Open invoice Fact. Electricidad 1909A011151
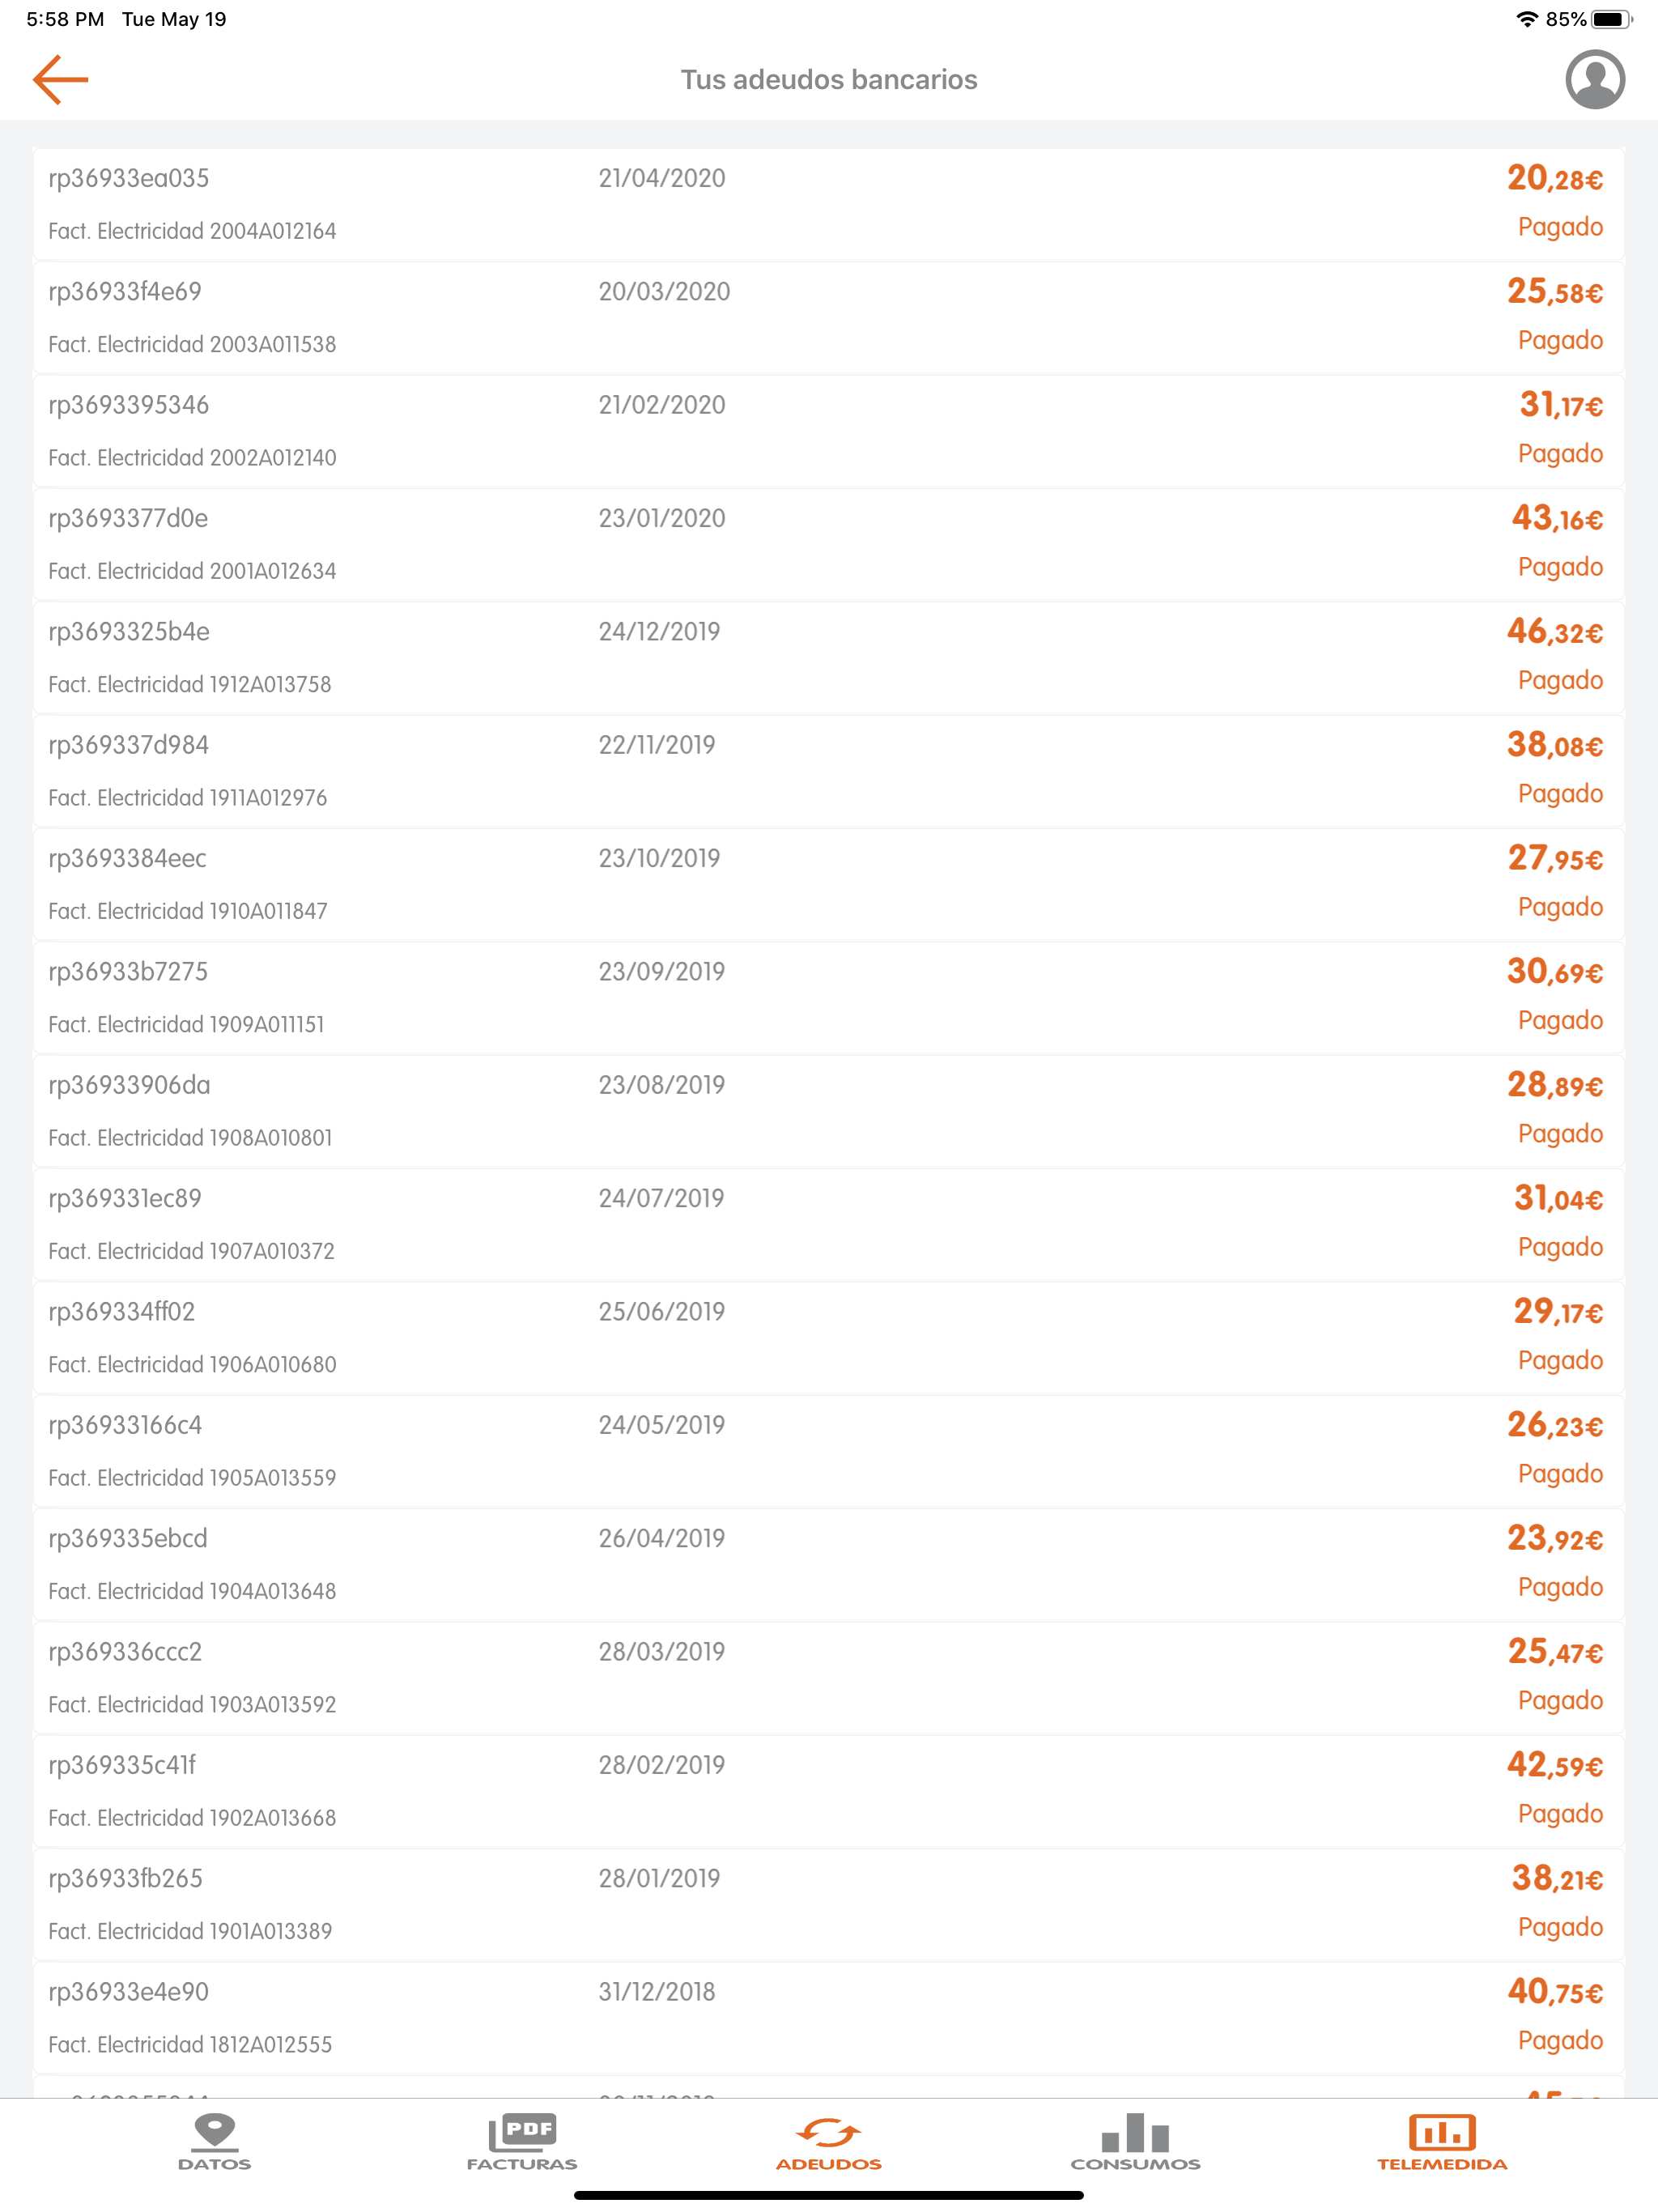 click(186, 1024)
